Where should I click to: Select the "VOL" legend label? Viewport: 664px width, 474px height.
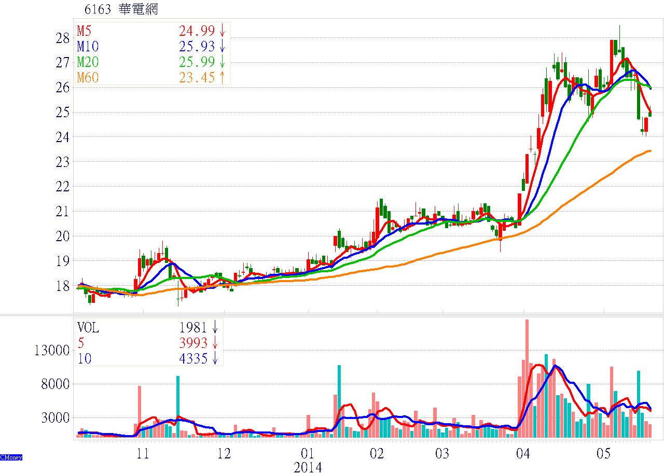[88, 327]
